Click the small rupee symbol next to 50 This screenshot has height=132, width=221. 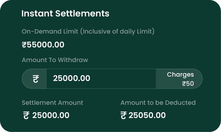coord(184,84)
